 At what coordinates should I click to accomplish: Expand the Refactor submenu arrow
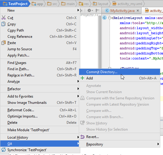pyautogui.click(x=78, y=89)
